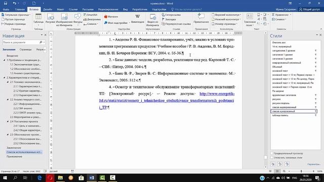Open the Текстовое поле dropdown

(250, 20)
